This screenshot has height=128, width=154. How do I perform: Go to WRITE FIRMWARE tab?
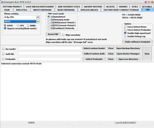[42, 10]
